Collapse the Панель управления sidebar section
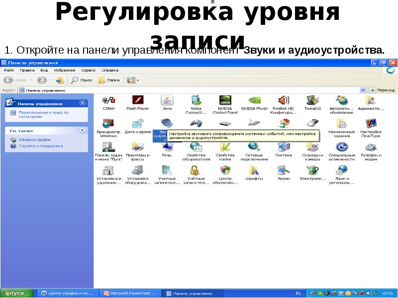398x298 pixels. pyautogui.click(x=83, y=103)
